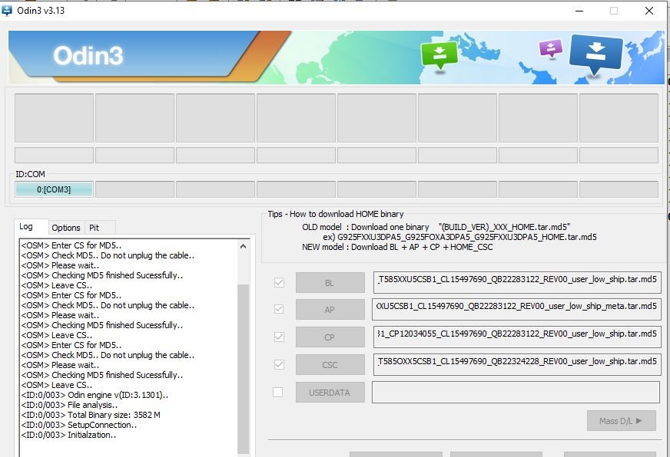Screen dimensions: 670x457
Task: Click the Mass D/L button
Action: click(x=622, y=421)
